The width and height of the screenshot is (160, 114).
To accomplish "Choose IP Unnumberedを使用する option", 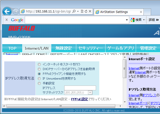I will [x=39, y=79].
